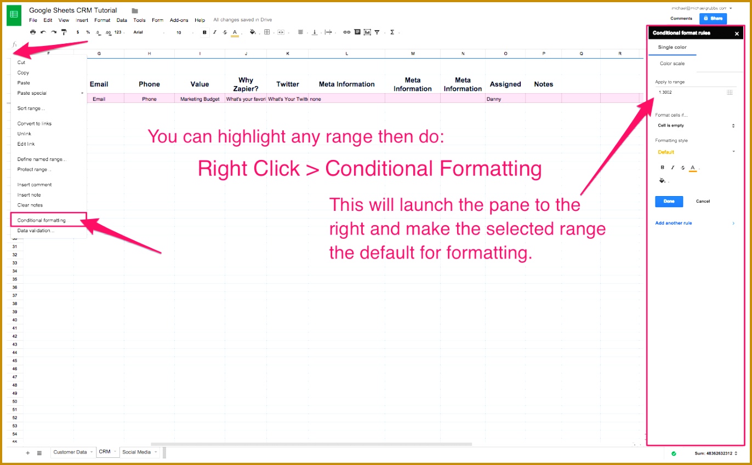Click the All sheets list icon

(x=39, y=453)
